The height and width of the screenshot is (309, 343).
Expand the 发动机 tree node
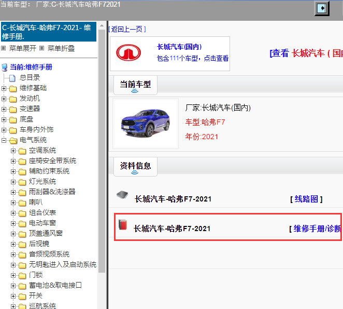coord(4,99)
